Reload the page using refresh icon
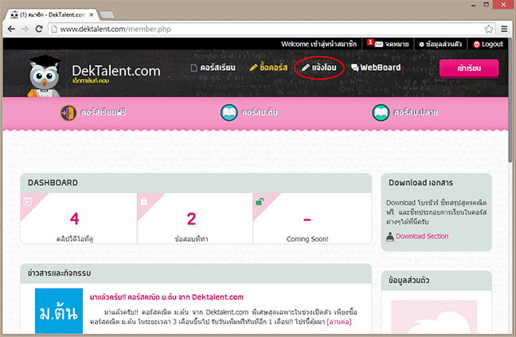 [39, 29]
